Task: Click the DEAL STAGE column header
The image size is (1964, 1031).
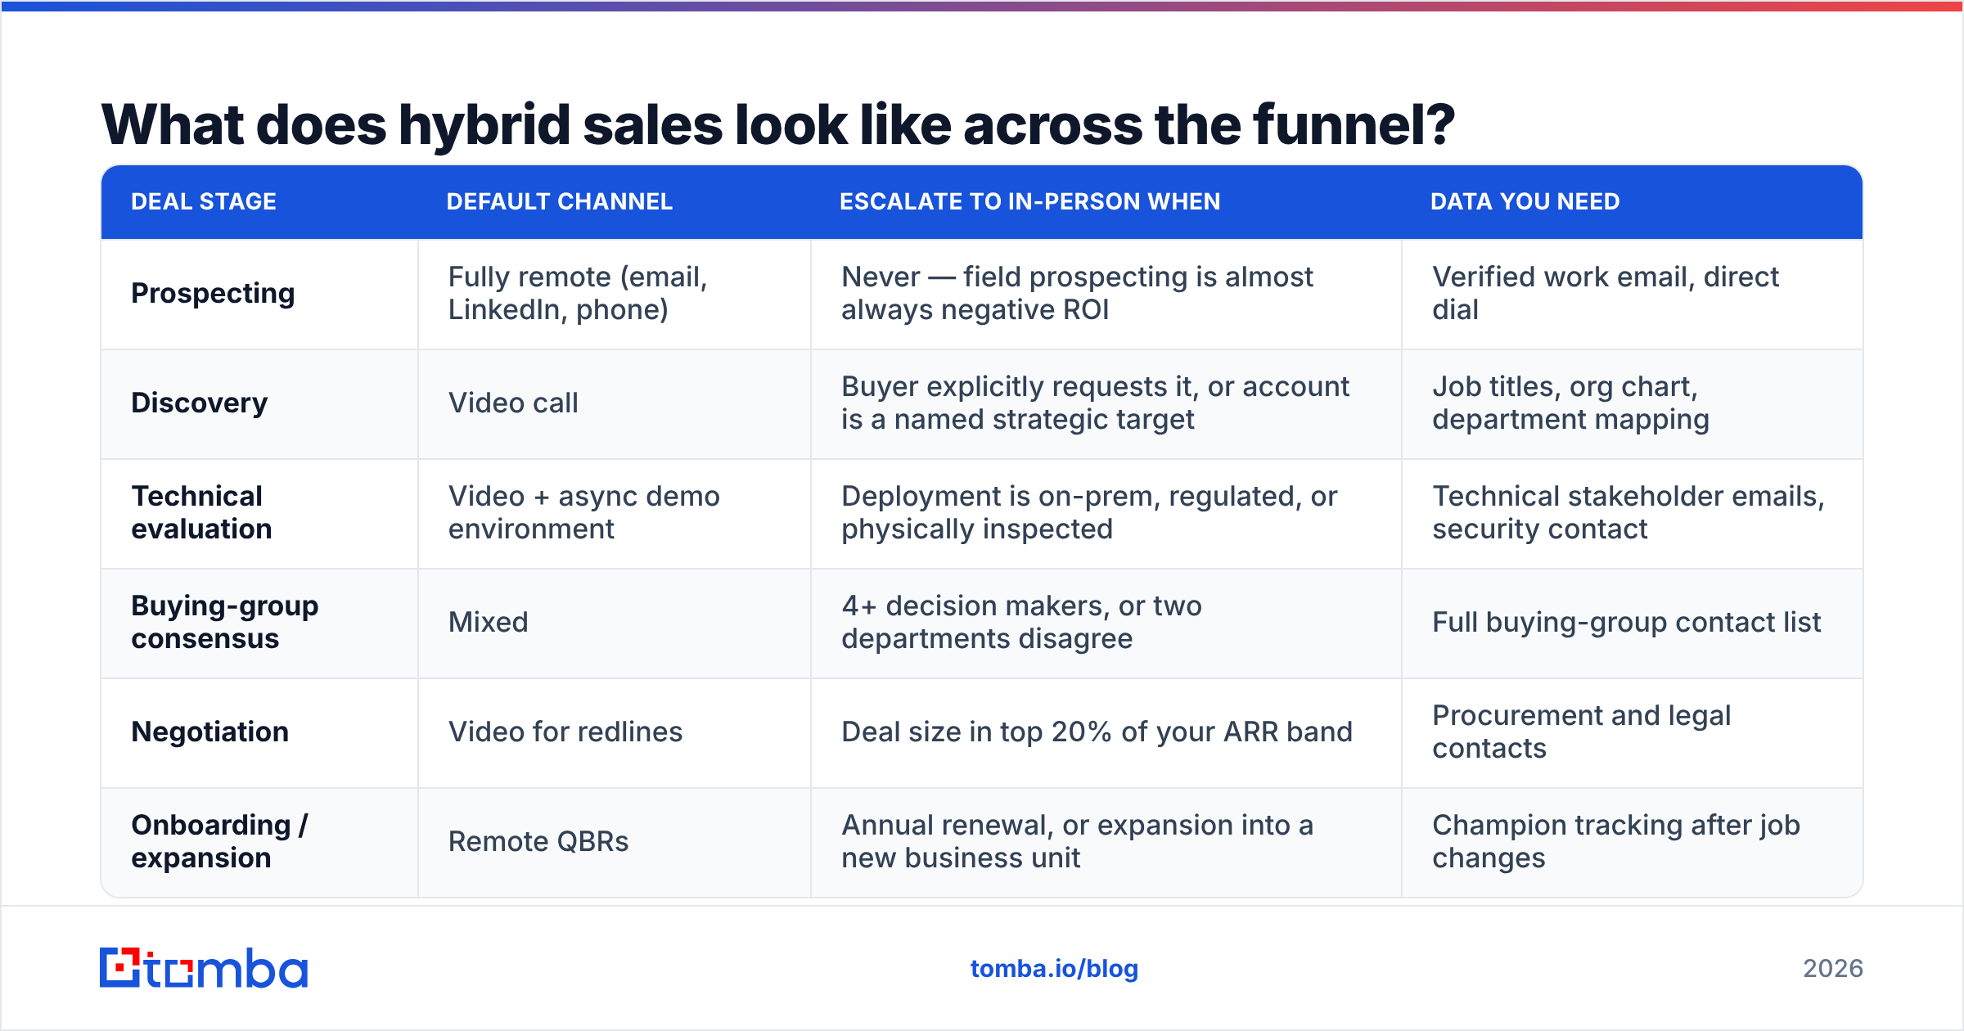Action: coord(204,201)
